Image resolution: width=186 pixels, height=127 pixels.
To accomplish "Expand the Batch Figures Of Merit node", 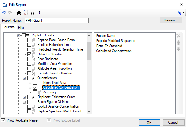I will click(24, 102).
